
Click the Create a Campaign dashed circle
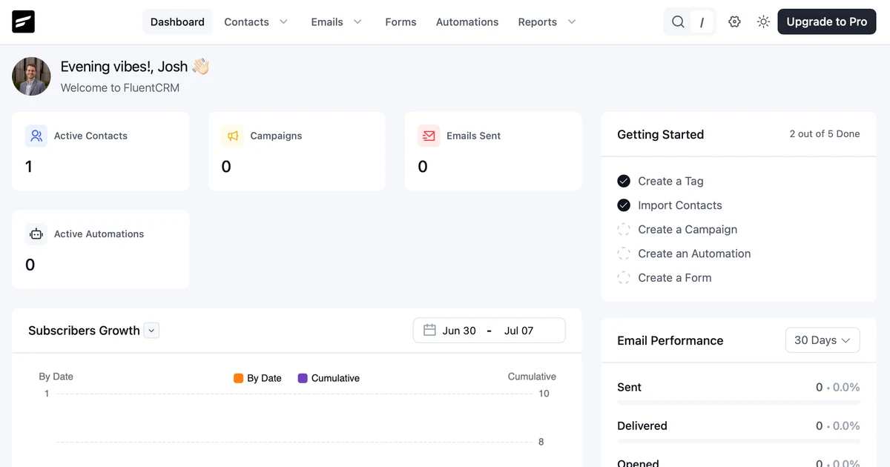(624, 229)
